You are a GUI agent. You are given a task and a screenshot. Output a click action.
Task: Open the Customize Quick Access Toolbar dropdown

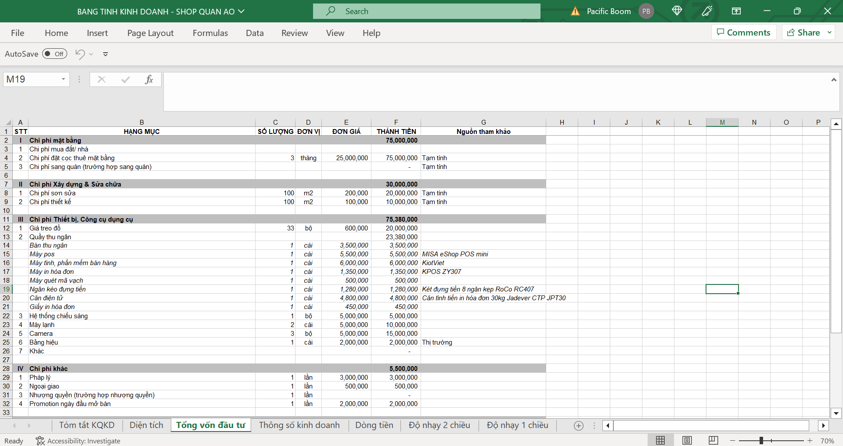pyautogui.click(x=105, y=54)
